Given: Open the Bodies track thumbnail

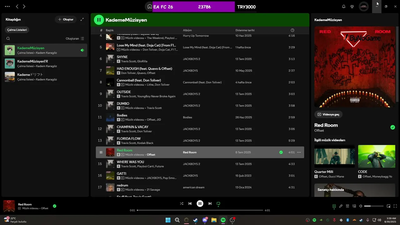Looking at the screenshot, I should coord(110,117).
